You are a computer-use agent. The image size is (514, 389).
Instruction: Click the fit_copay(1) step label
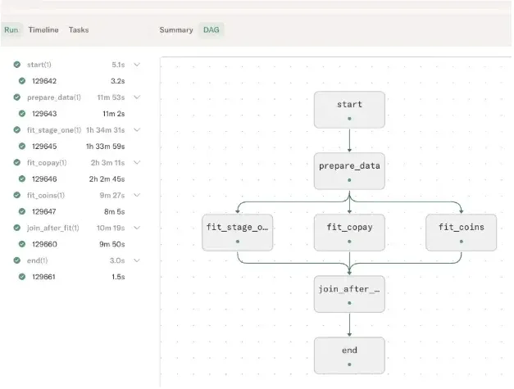47,162
